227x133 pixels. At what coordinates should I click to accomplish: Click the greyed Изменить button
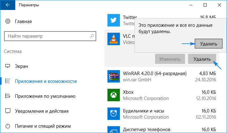(170, 59)
